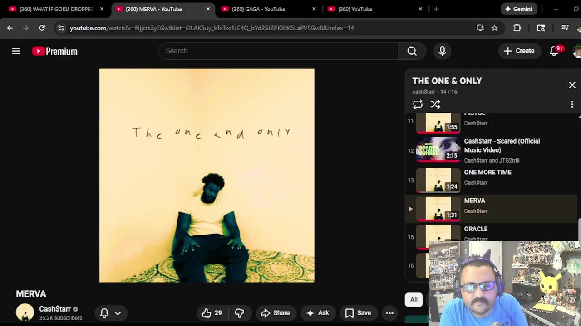Open more actions ellipsis under video
Screen dimensions: 581x326
point(389,313)
